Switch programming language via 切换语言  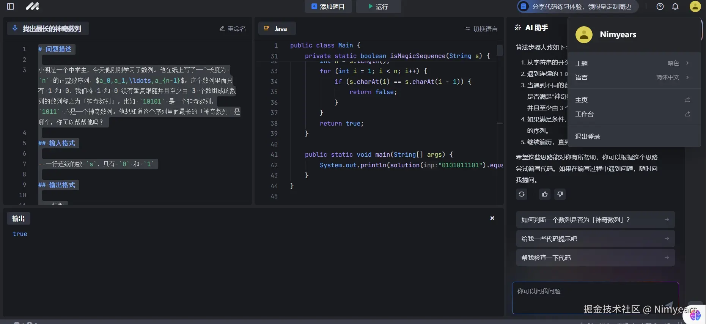tap(481, 29)
